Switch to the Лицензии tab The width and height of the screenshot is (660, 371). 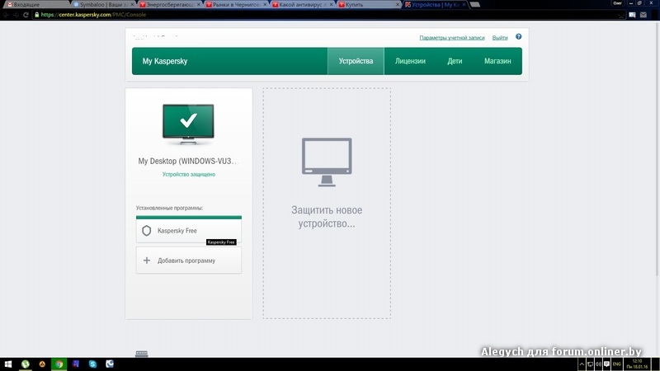click(x=410, y=61)
